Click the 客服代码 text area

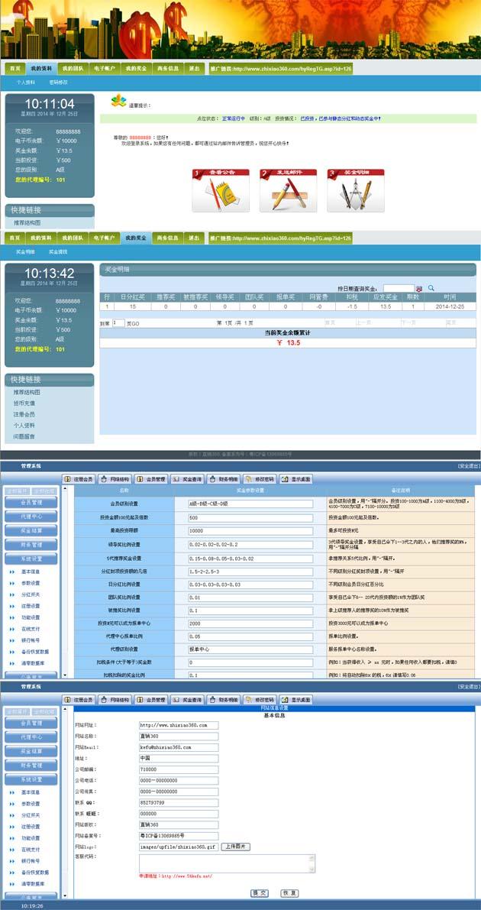pos(227,862)
